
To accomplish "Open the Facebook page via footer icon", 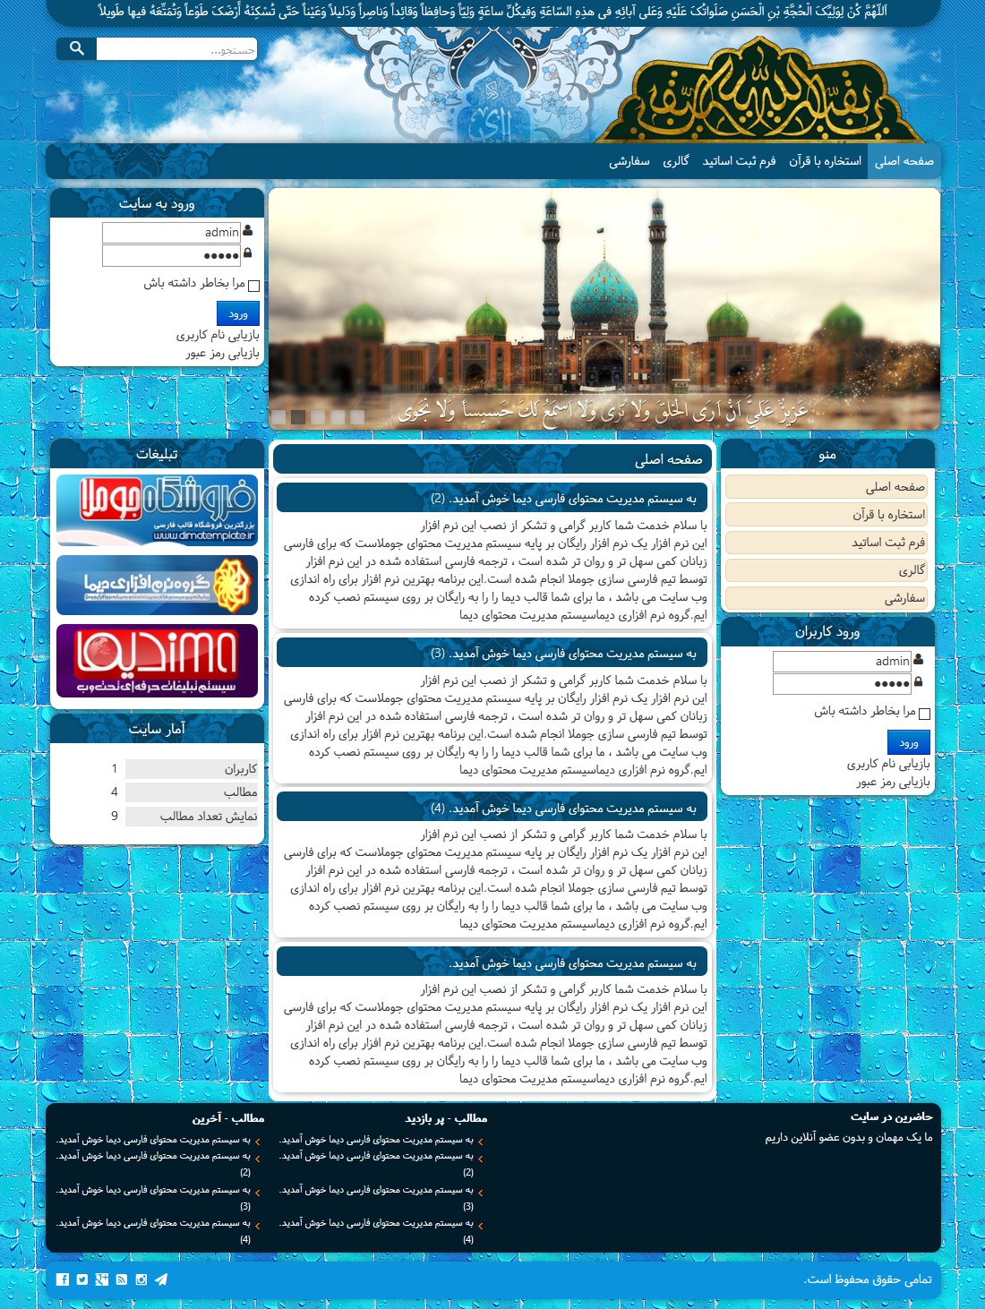I will point(63,1279).
